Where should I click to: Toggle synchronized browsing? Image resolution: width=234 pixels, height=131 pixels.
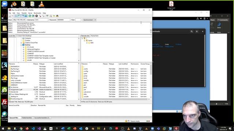pyautogui.click(x=54, y=16)
